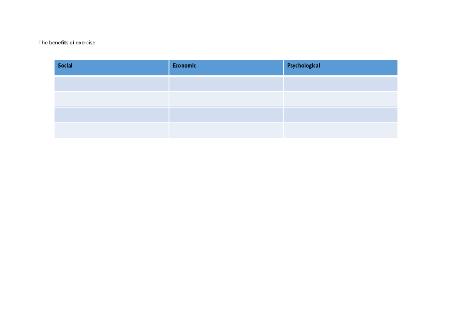
Task: Select the Psychological header cell
Action: coord(341,67)
